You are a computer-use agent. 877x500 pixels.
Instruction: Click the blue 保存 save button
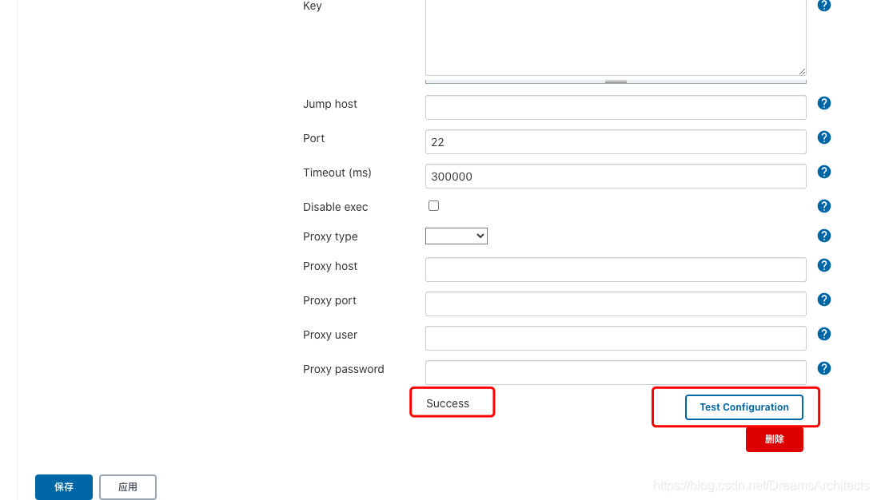64,486
